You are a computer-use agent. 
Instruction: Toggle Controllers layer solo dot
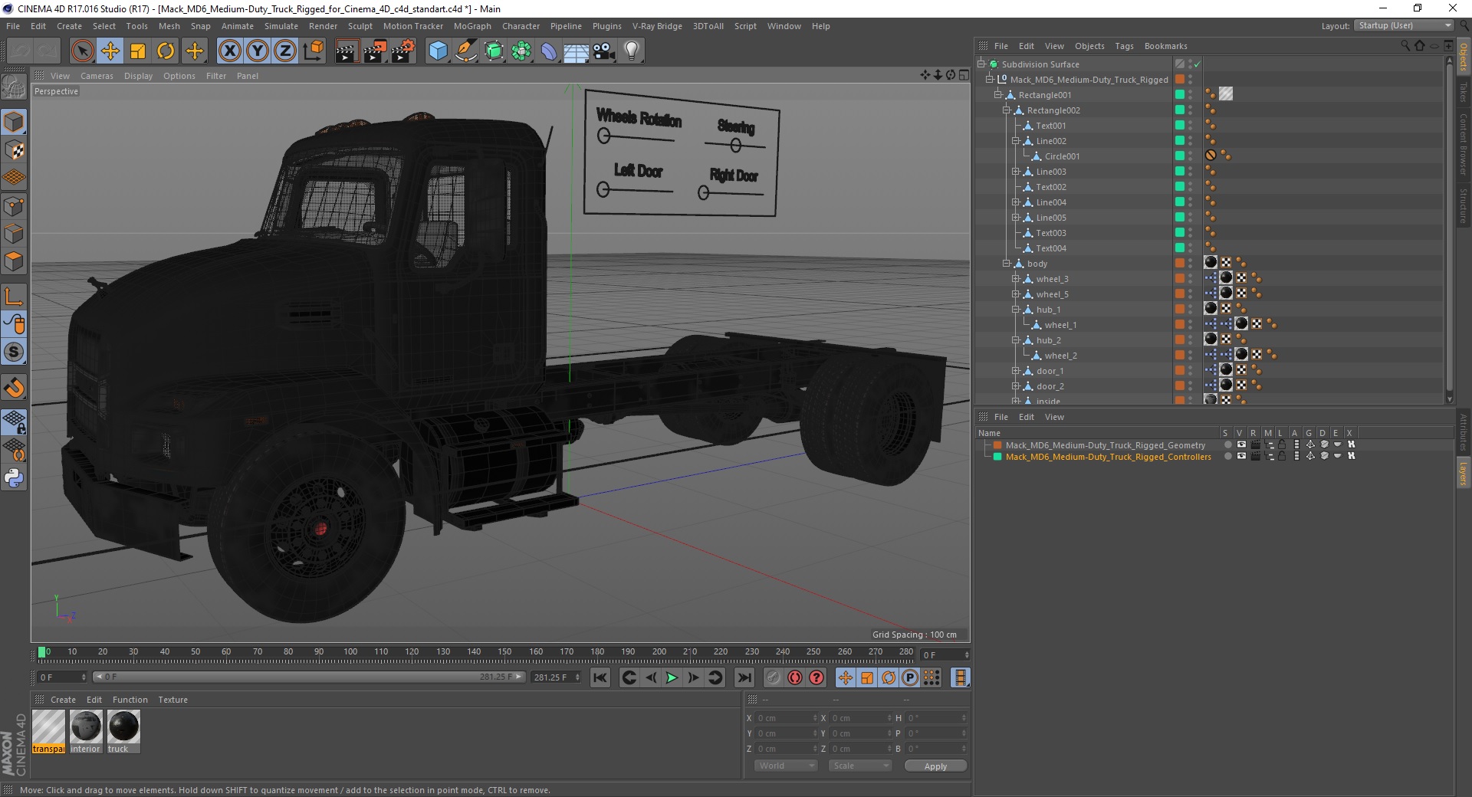(x=1227, y=456)
